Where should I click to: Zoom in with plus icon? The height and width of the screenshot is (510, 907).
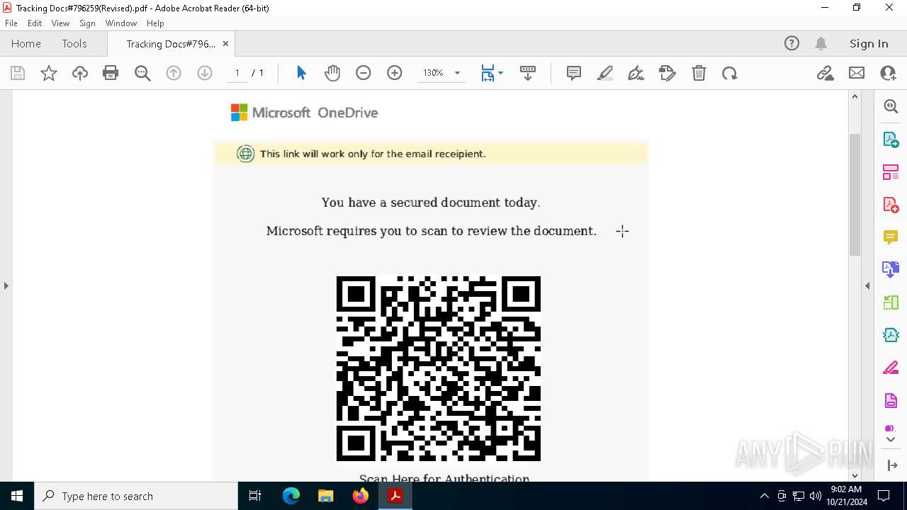(x=395, y=73)
